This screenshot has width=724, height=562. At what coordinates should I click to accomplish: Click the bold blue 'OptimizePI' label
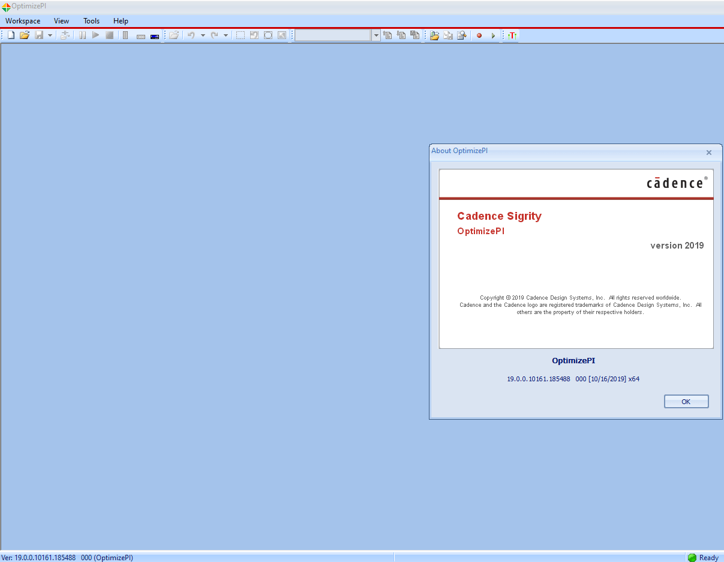[573, 361]
